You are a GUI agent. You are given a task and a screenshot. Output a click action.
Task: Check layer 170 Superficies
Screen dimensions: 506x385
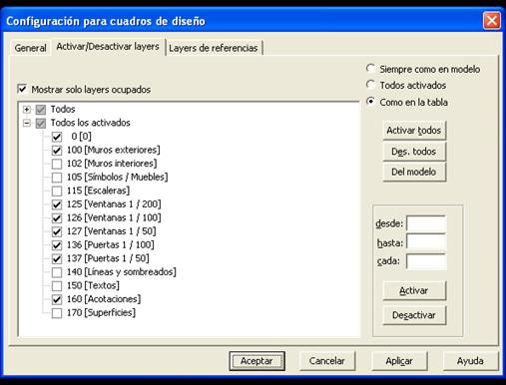[x=57, y=313]
